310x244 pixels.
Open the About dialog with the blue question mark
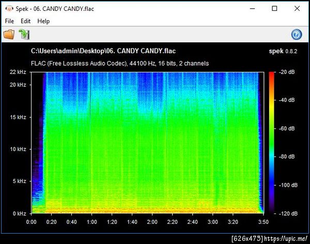pyautogui.click(x=297, y=35)
